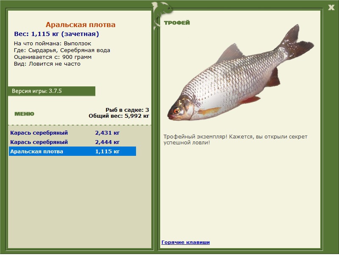Select the highlighted Аральская плотва row
The width and height of the screenshot is (339, 260).
click(72, 152)
